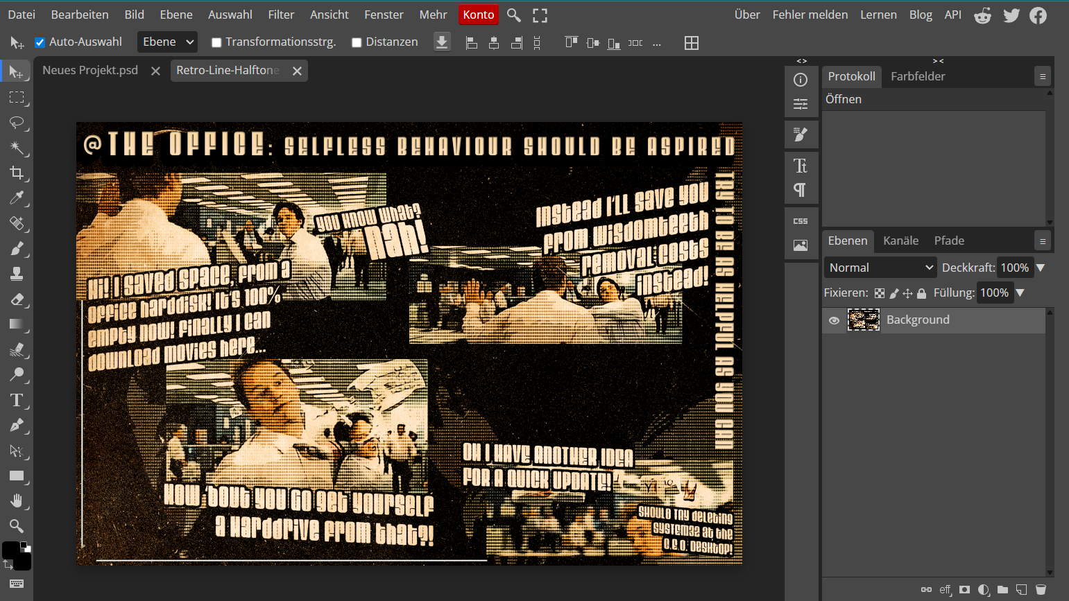The width and height of the screenshot is (1069, 601).
Task: Open the Ebene selection dropdown
Action: (167, 42)
